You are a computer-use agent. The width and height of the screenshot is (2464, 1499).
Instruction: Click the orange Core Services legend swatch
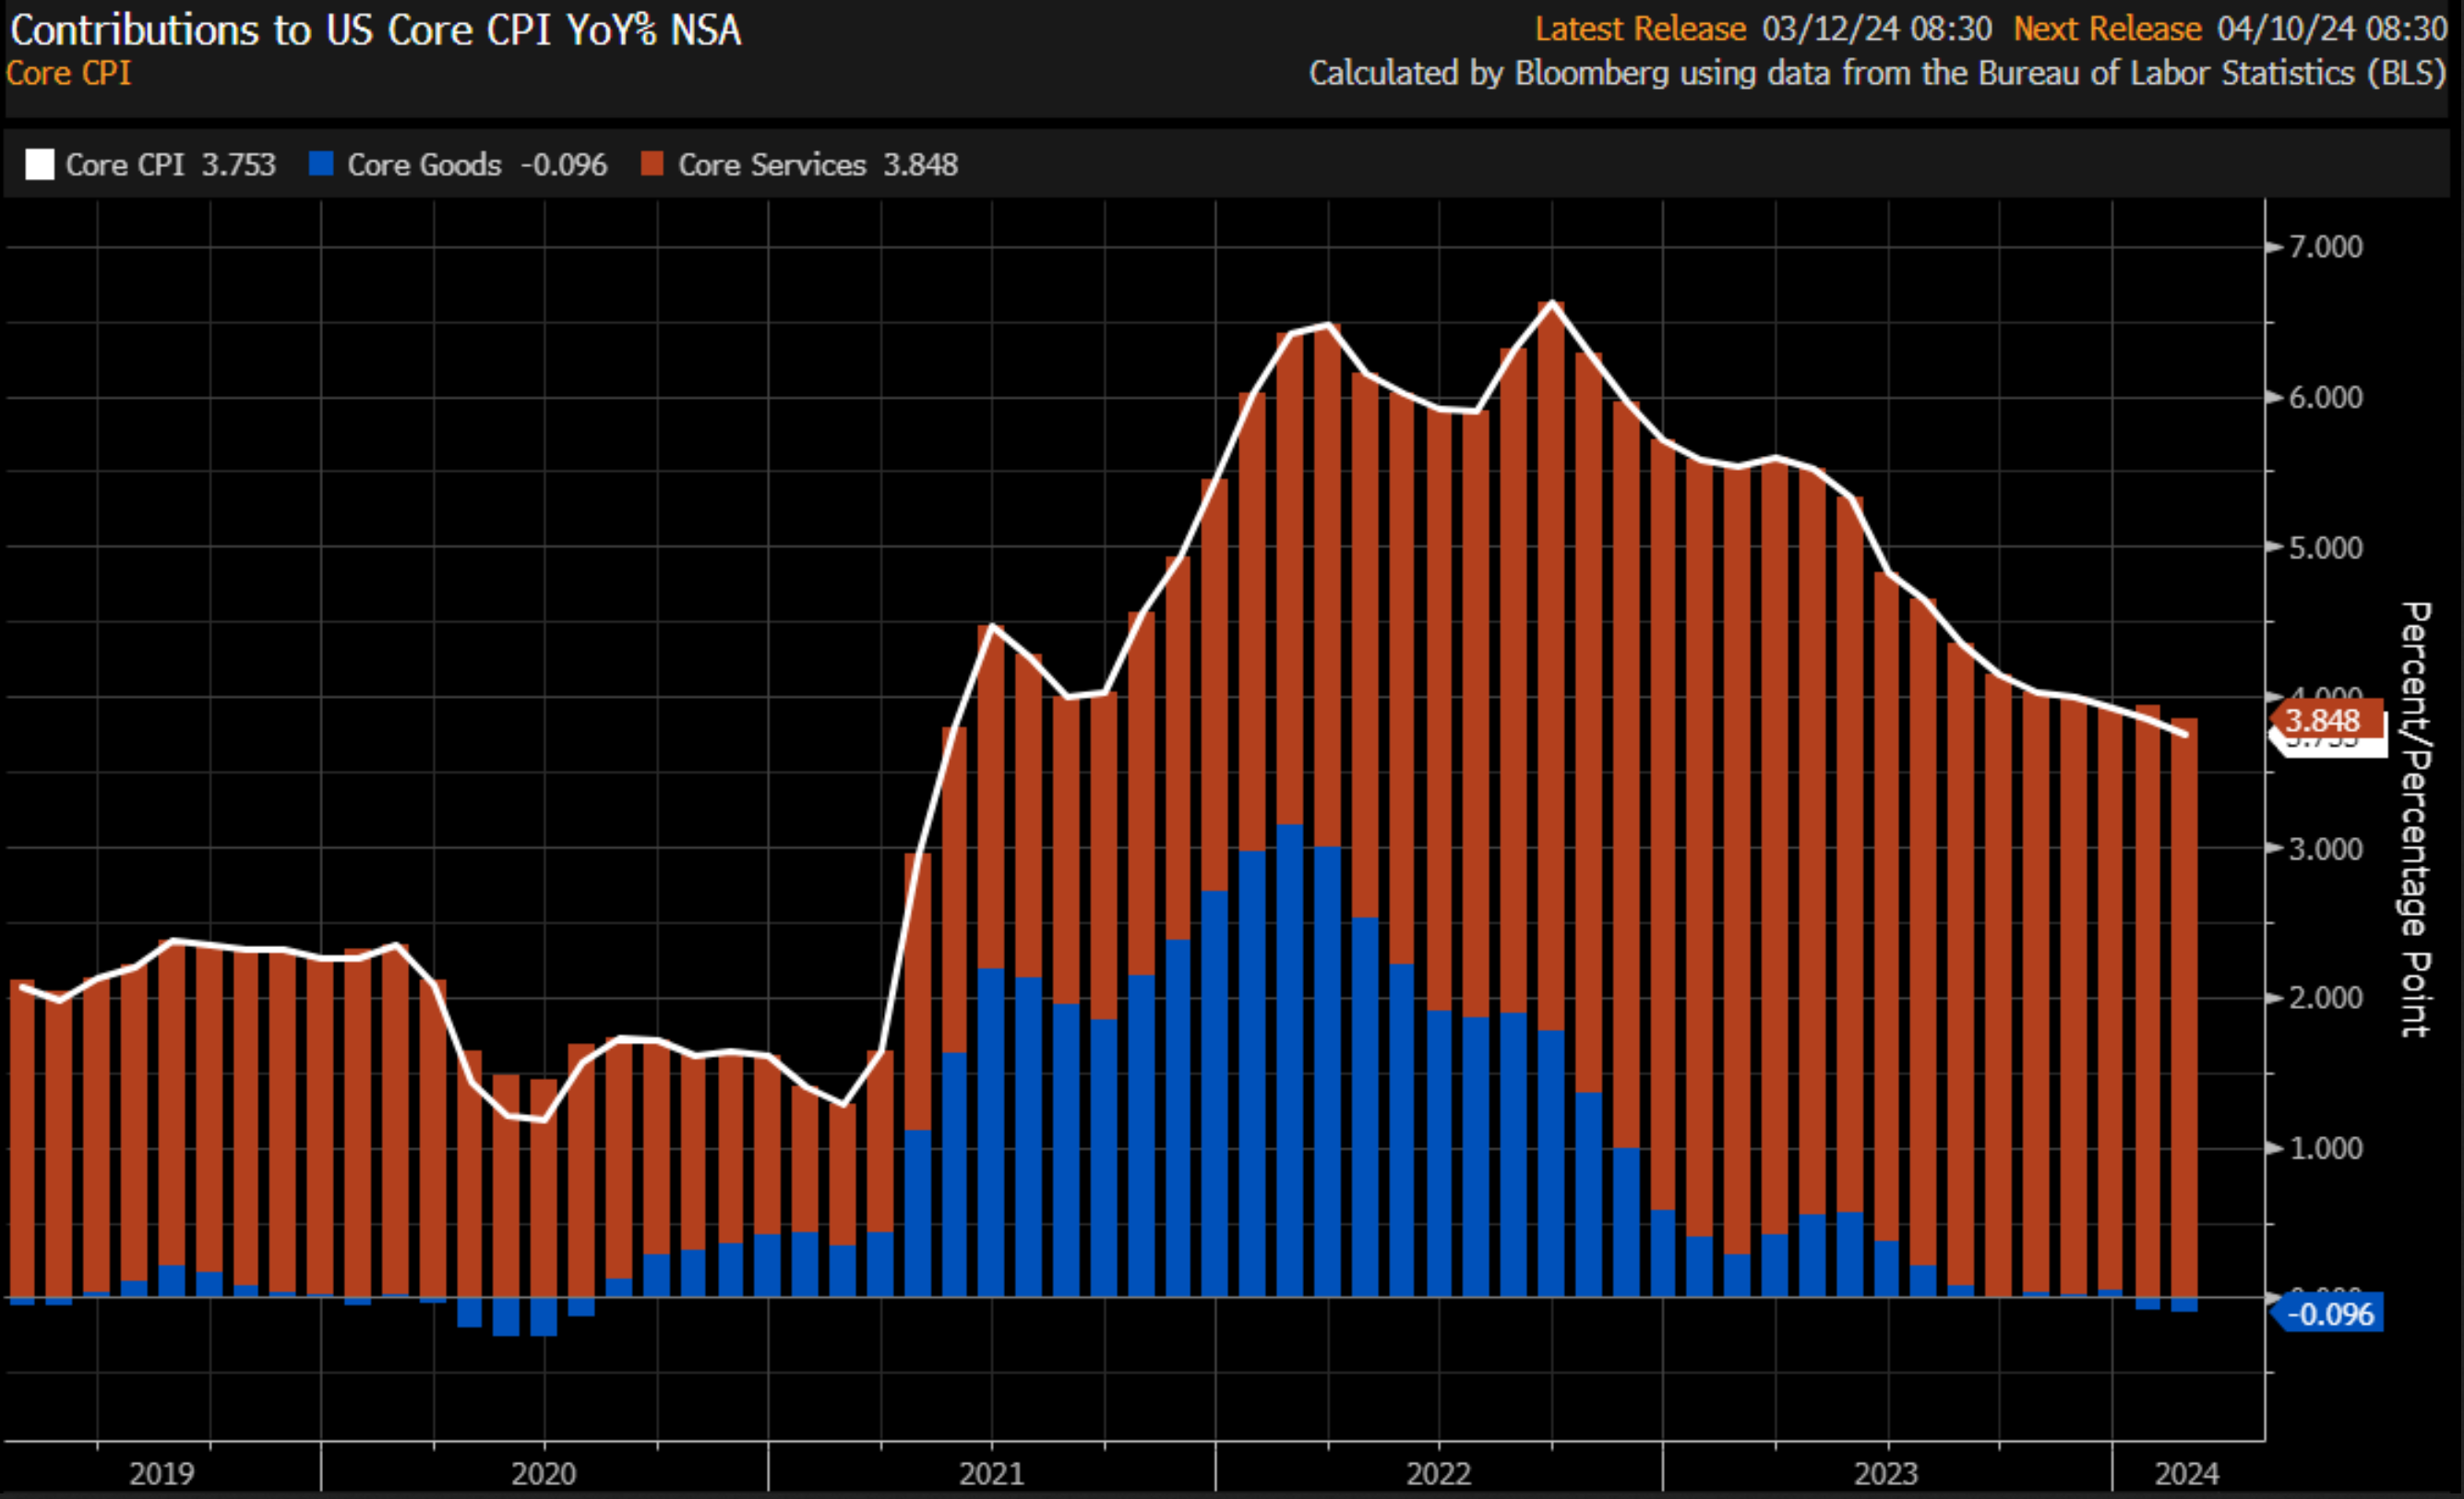pos(652,163)
